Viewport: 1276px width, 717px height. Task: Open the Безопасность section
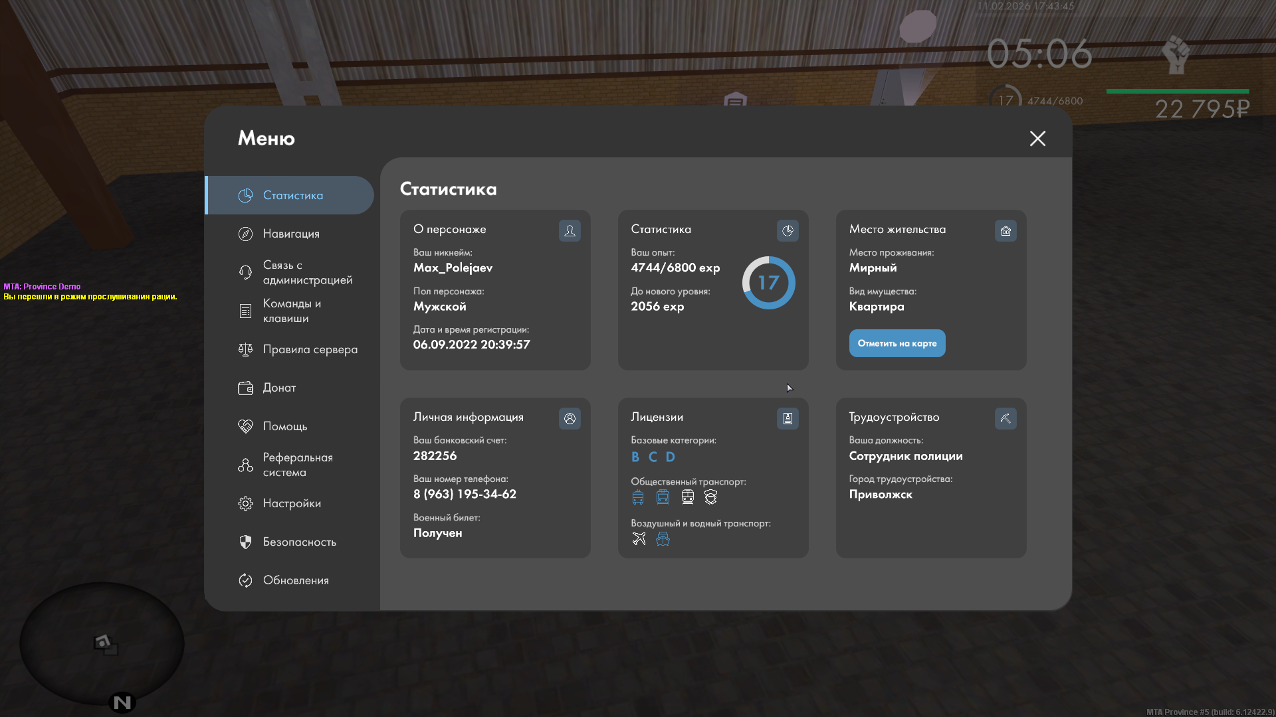pos(299,542)
